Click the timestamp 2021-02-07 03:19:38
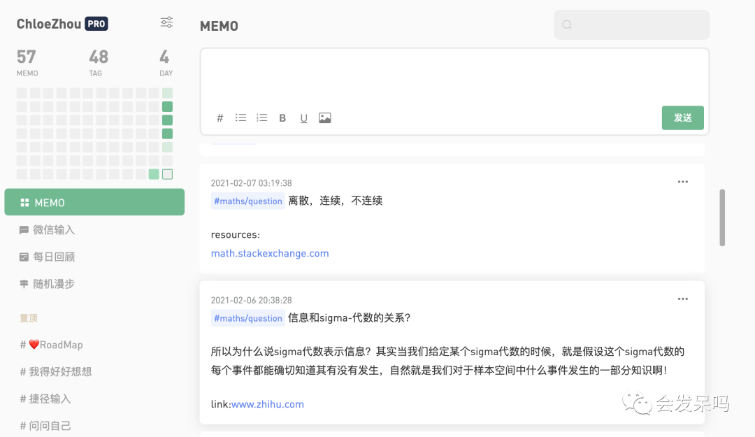 tap(252, 183)
